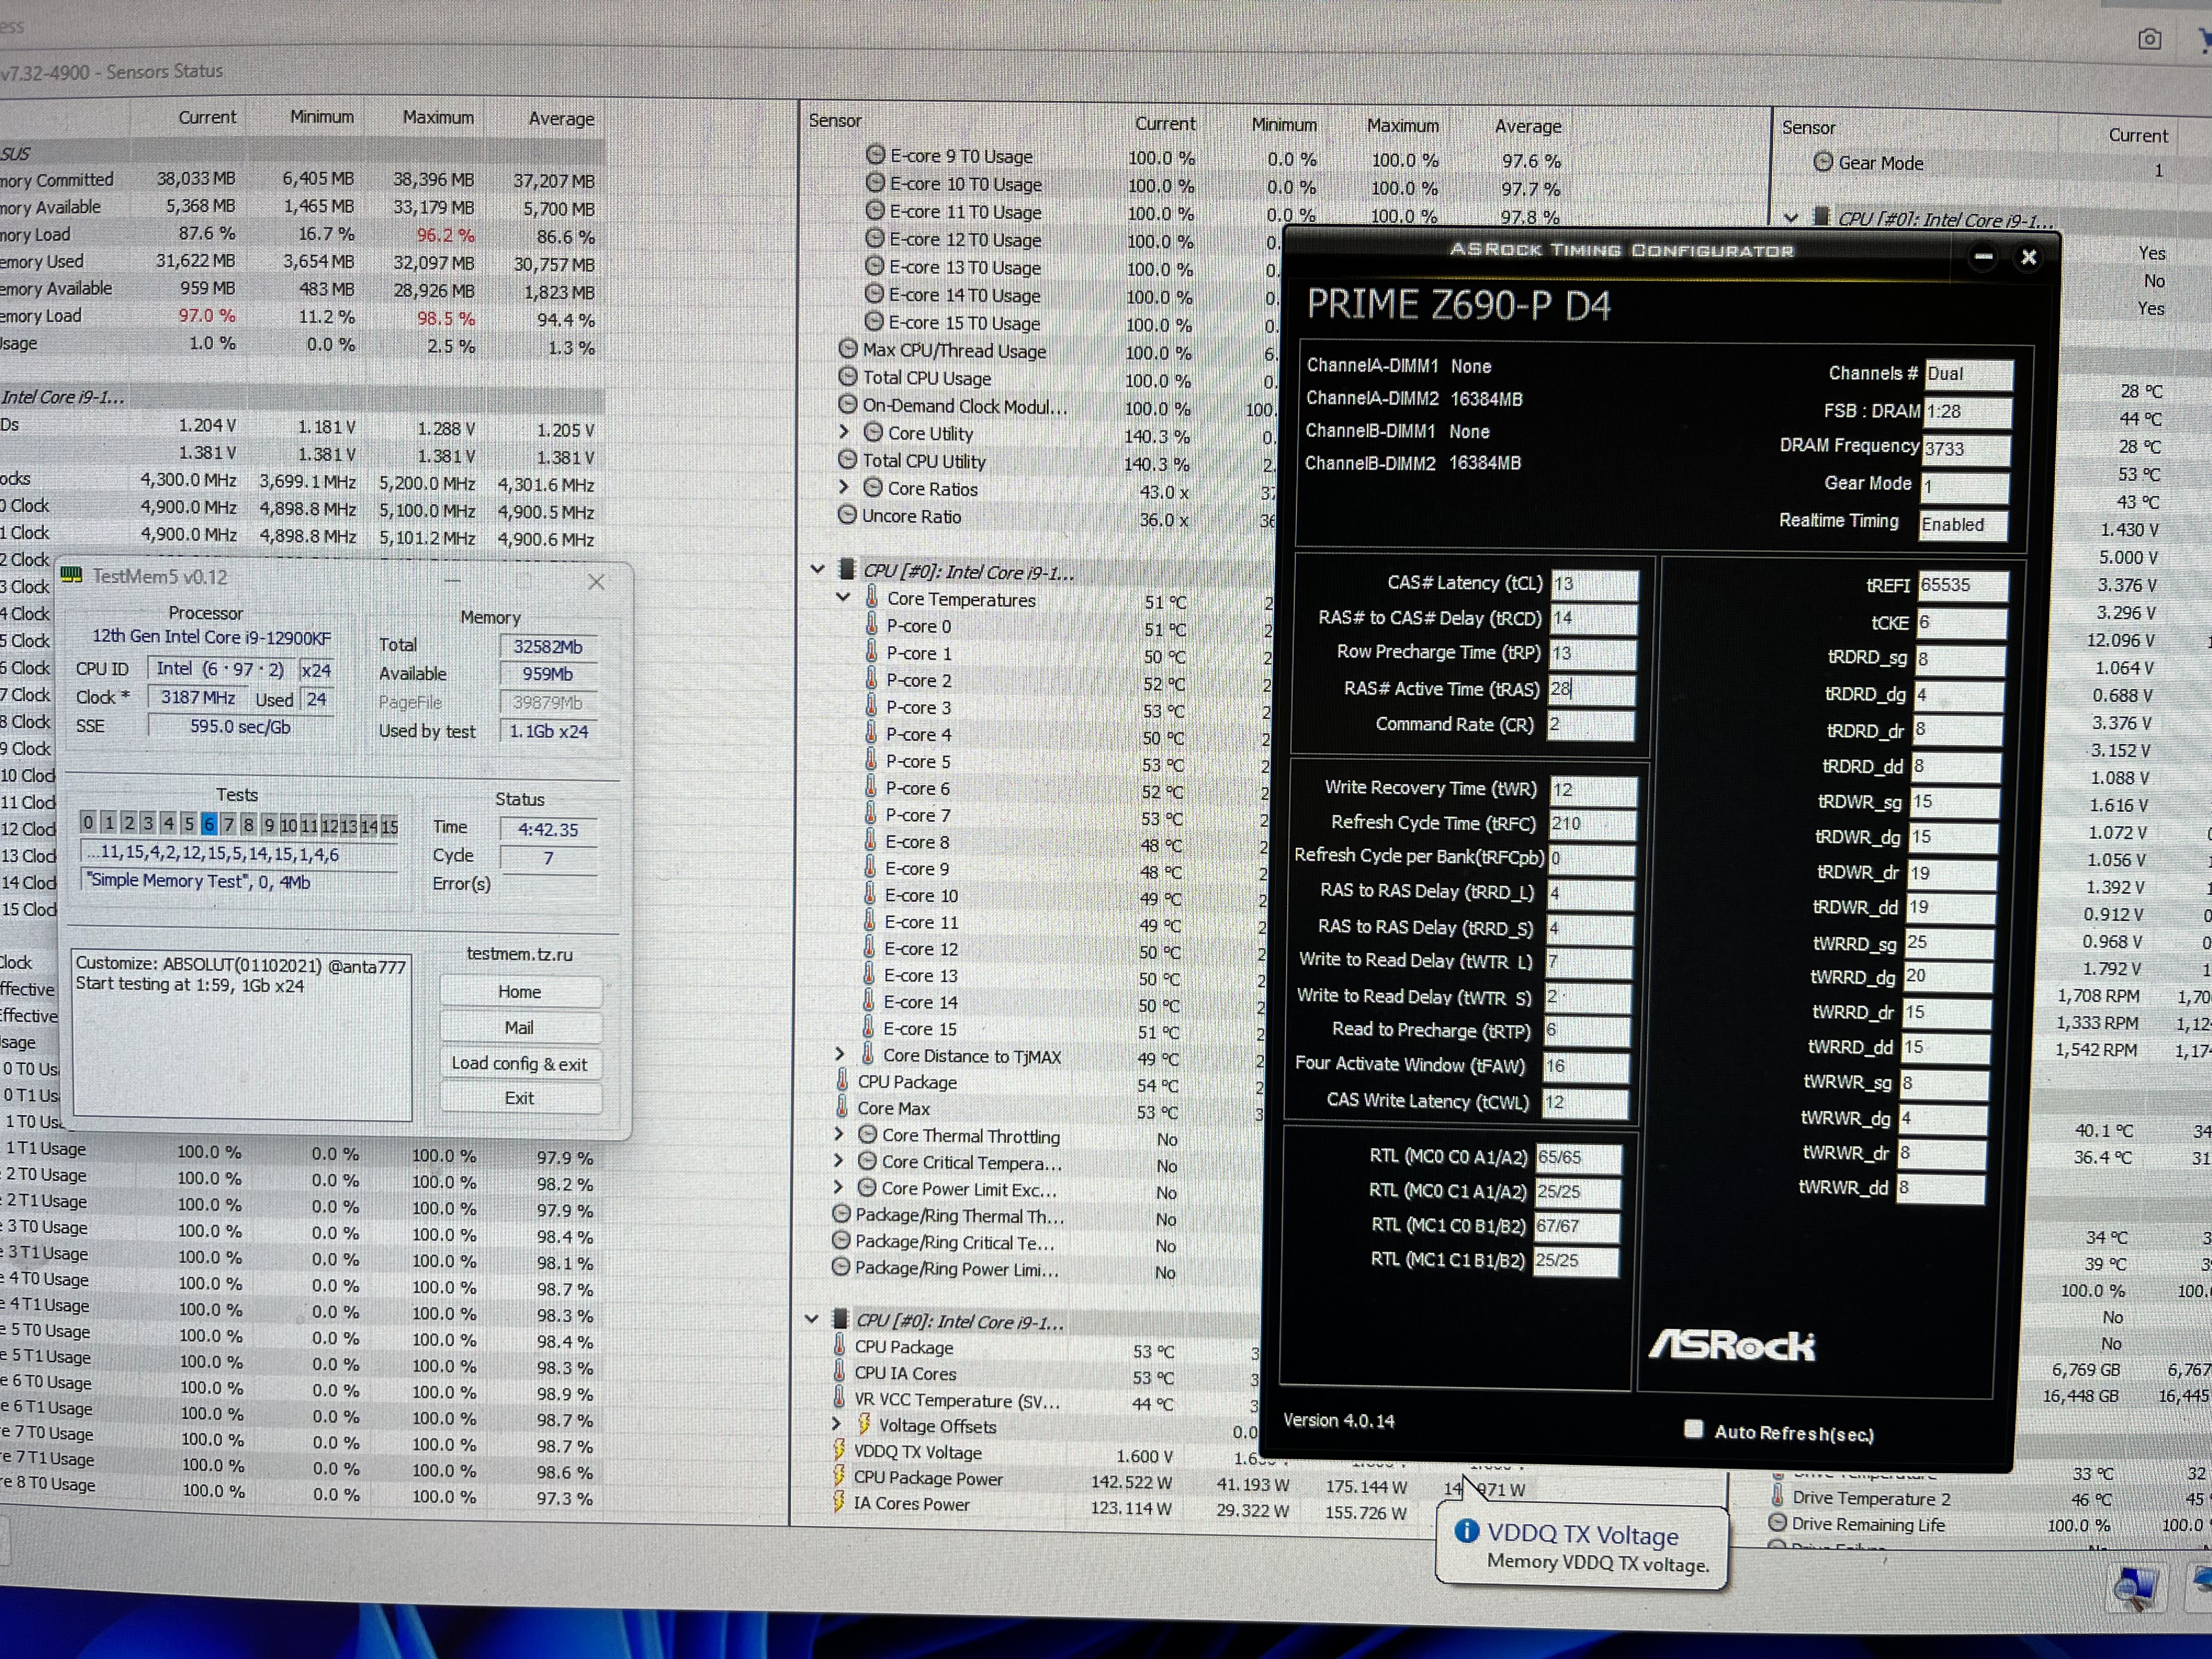2212x1659 pixels.
Task: Click the info icon in VDDQ tooltip
Action: pyautogui.click(x=1466, y=1532)
